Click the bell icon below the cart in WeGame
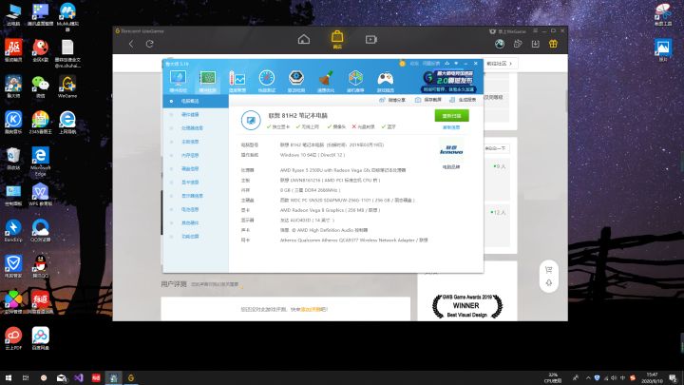684x385 pixels. pos(549,283)
